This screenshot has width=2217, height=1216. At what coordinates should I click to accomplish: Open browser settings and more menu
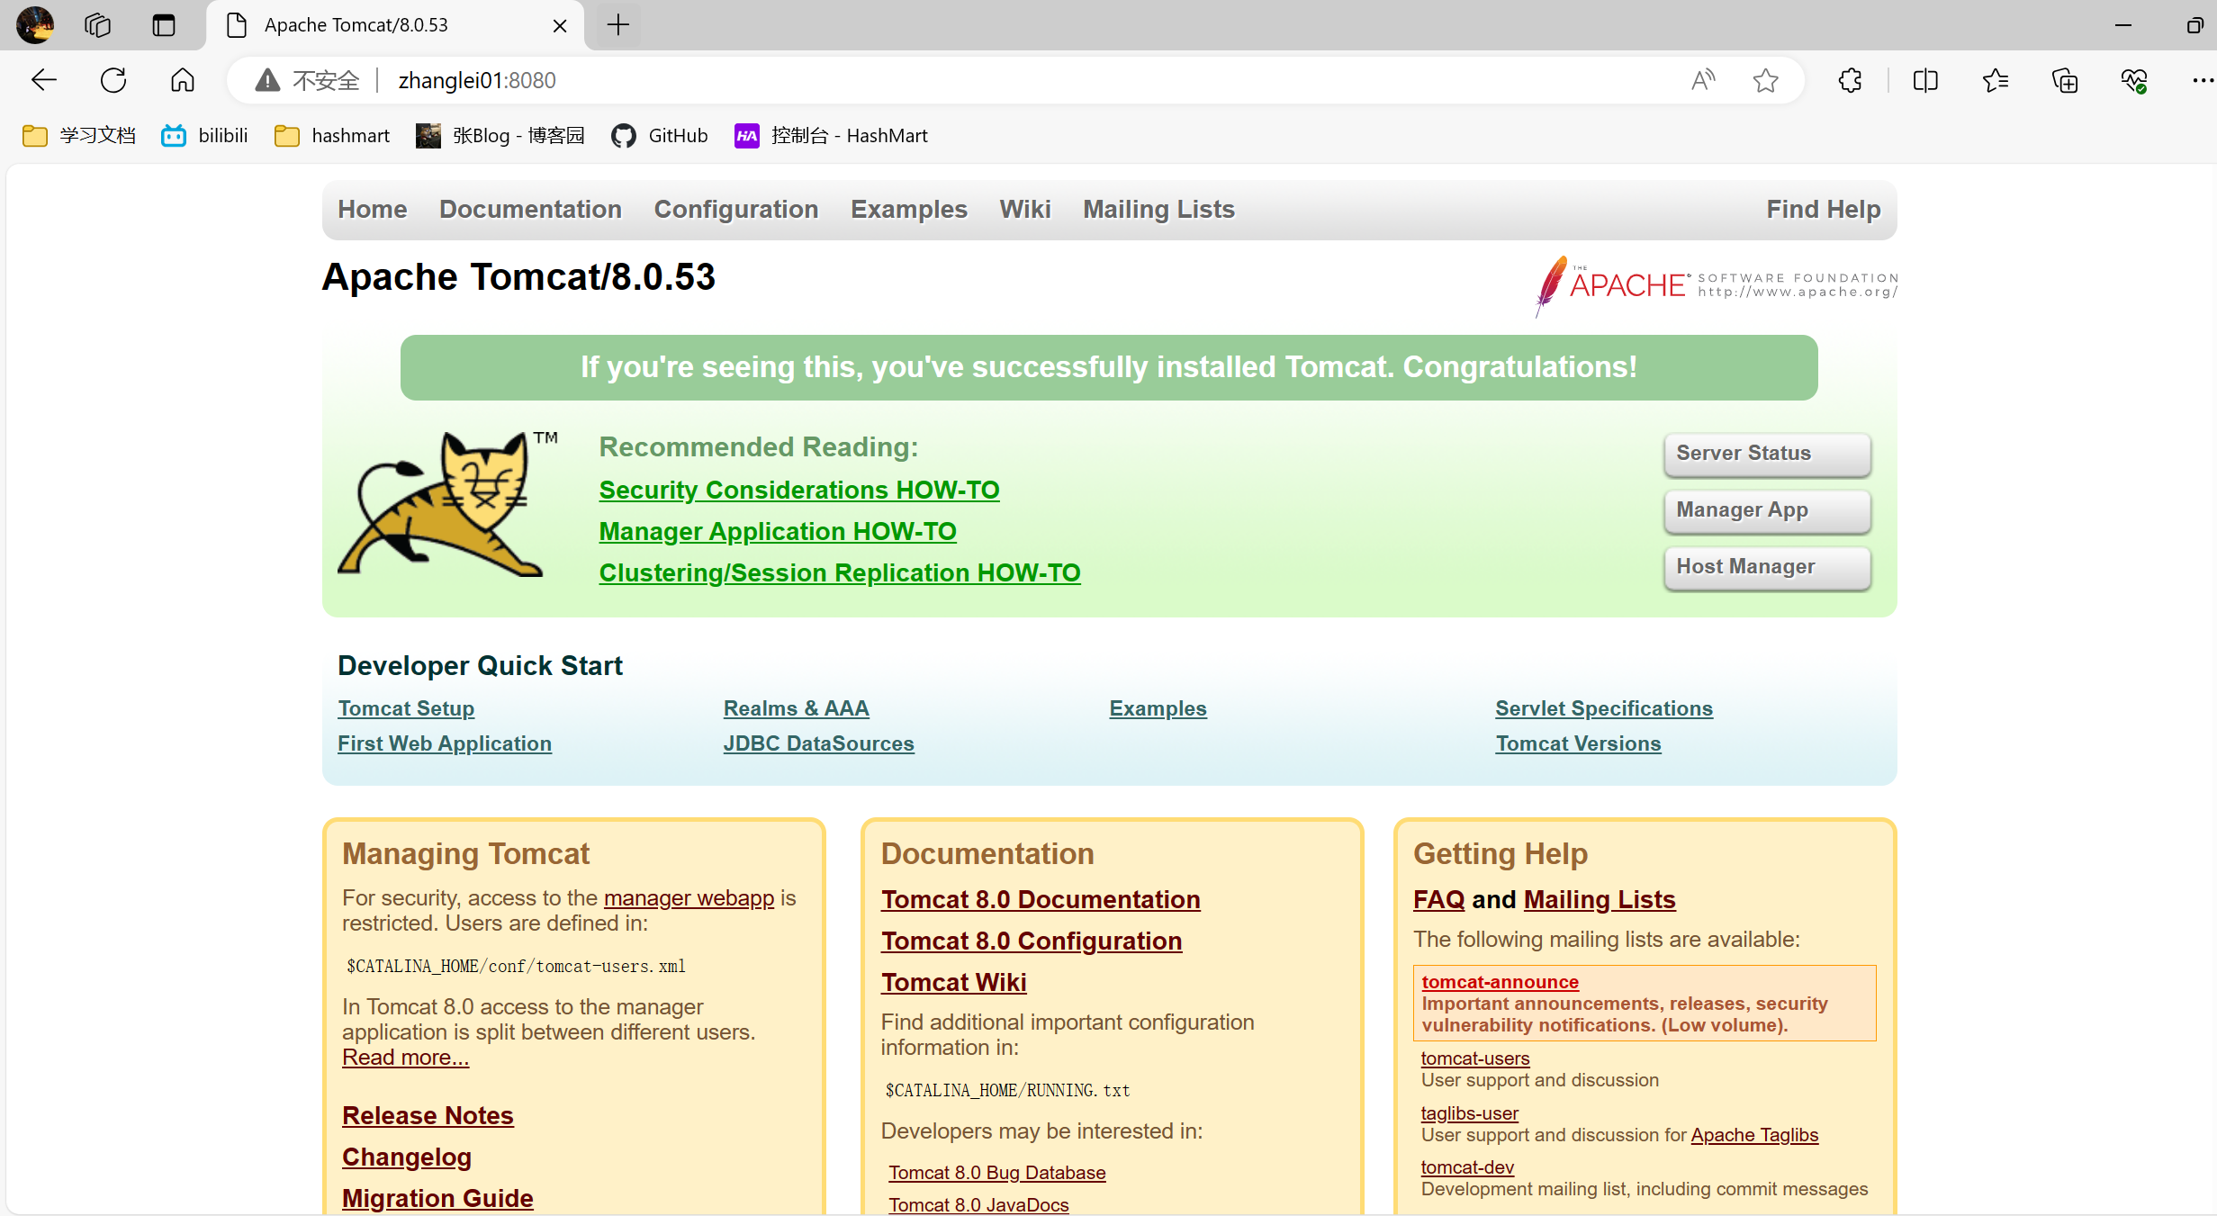tap(2202, 80)
